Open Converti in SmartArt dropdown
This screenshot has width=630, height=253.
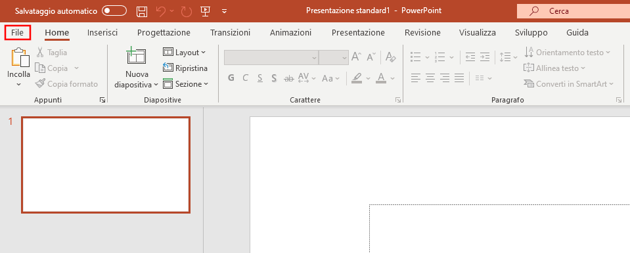[x=568, y=84]
